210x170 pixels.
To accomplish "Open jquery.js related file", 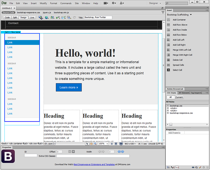I will (x=47, y=13).
